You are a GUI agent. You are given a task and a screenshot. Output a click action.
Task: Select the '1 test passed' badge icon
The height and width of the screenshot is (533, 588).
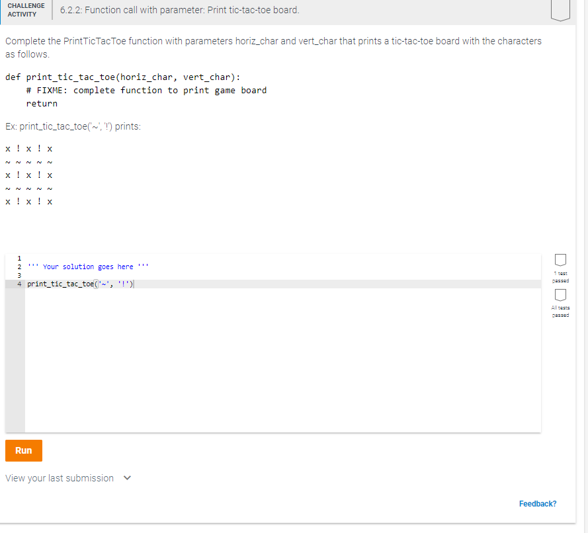pos(560,260)
